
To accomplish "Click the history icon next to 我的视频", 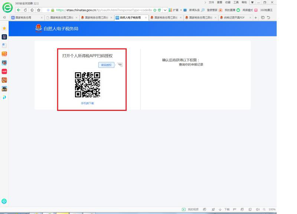I will point(205,209).
